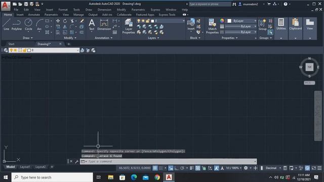This screenshot has width=324, height=182.
Task: Expand the Annotation panel dropdown
Action: (103, 38)
